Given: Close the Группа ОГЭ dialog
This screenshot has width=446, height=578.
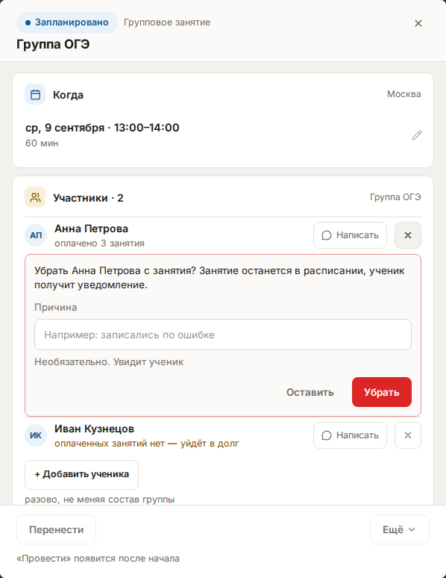Looking at the screenshot, I should [x=418, y=23].
